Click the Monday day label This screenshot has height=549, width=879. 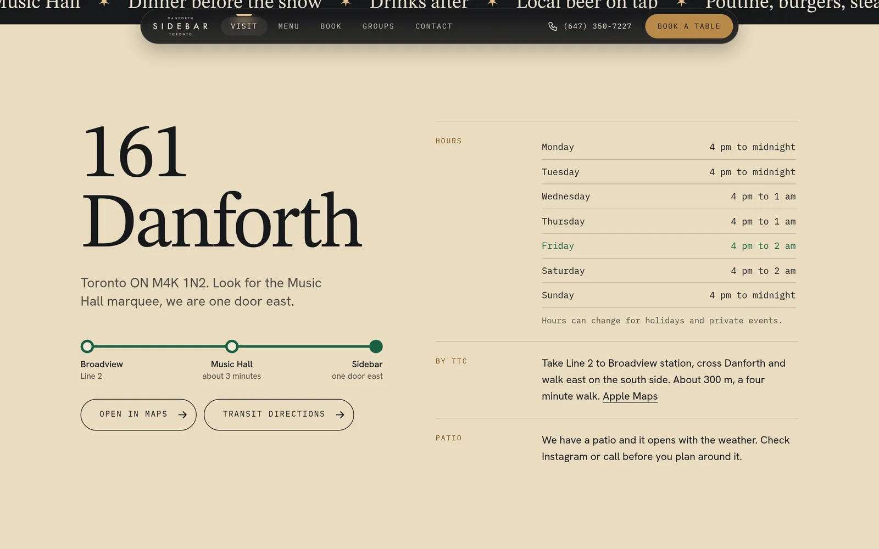coord(558,147)
